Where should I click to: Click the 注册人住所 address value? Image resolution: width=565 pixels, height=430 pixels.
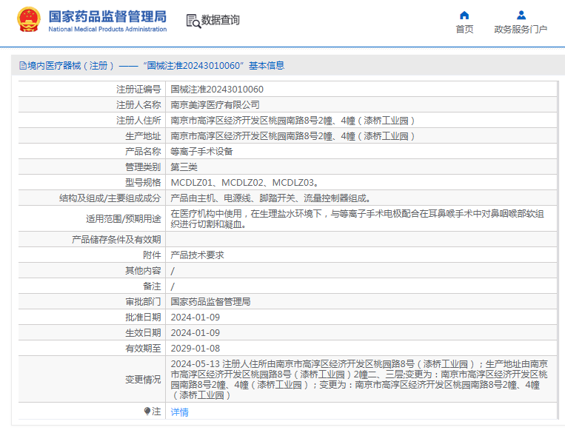click(292, 121)
